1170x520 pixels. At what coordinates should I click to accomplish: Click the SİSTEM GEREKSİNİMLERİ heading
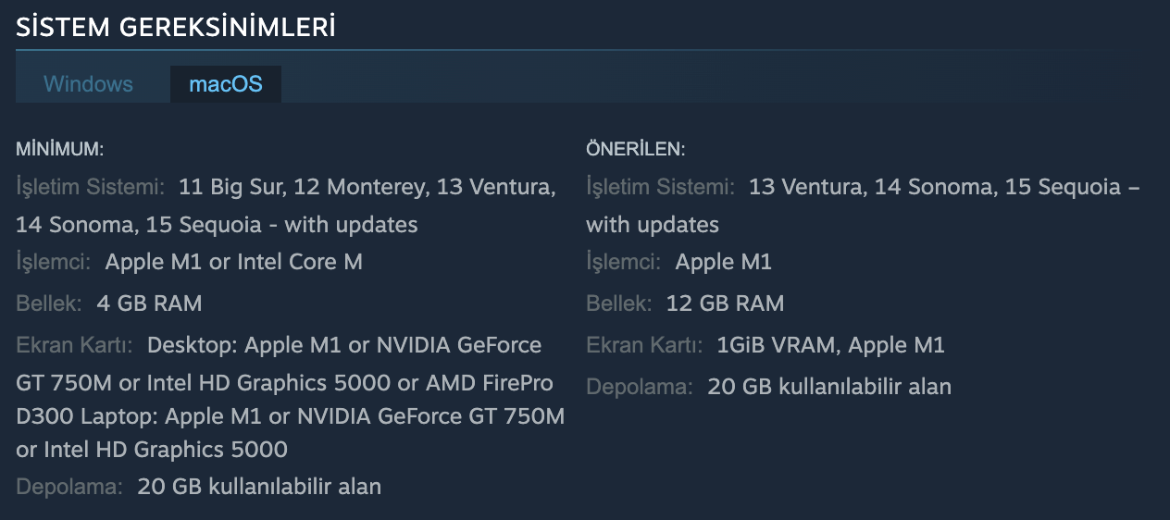click(176, 28)
